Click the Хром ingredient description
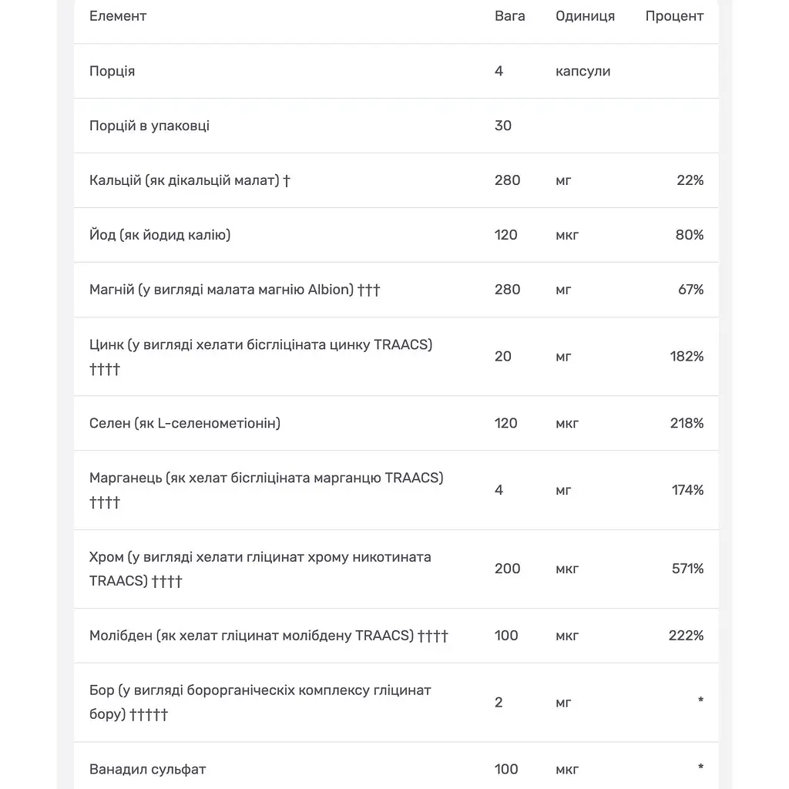789x789 pixels. (260, 569)
